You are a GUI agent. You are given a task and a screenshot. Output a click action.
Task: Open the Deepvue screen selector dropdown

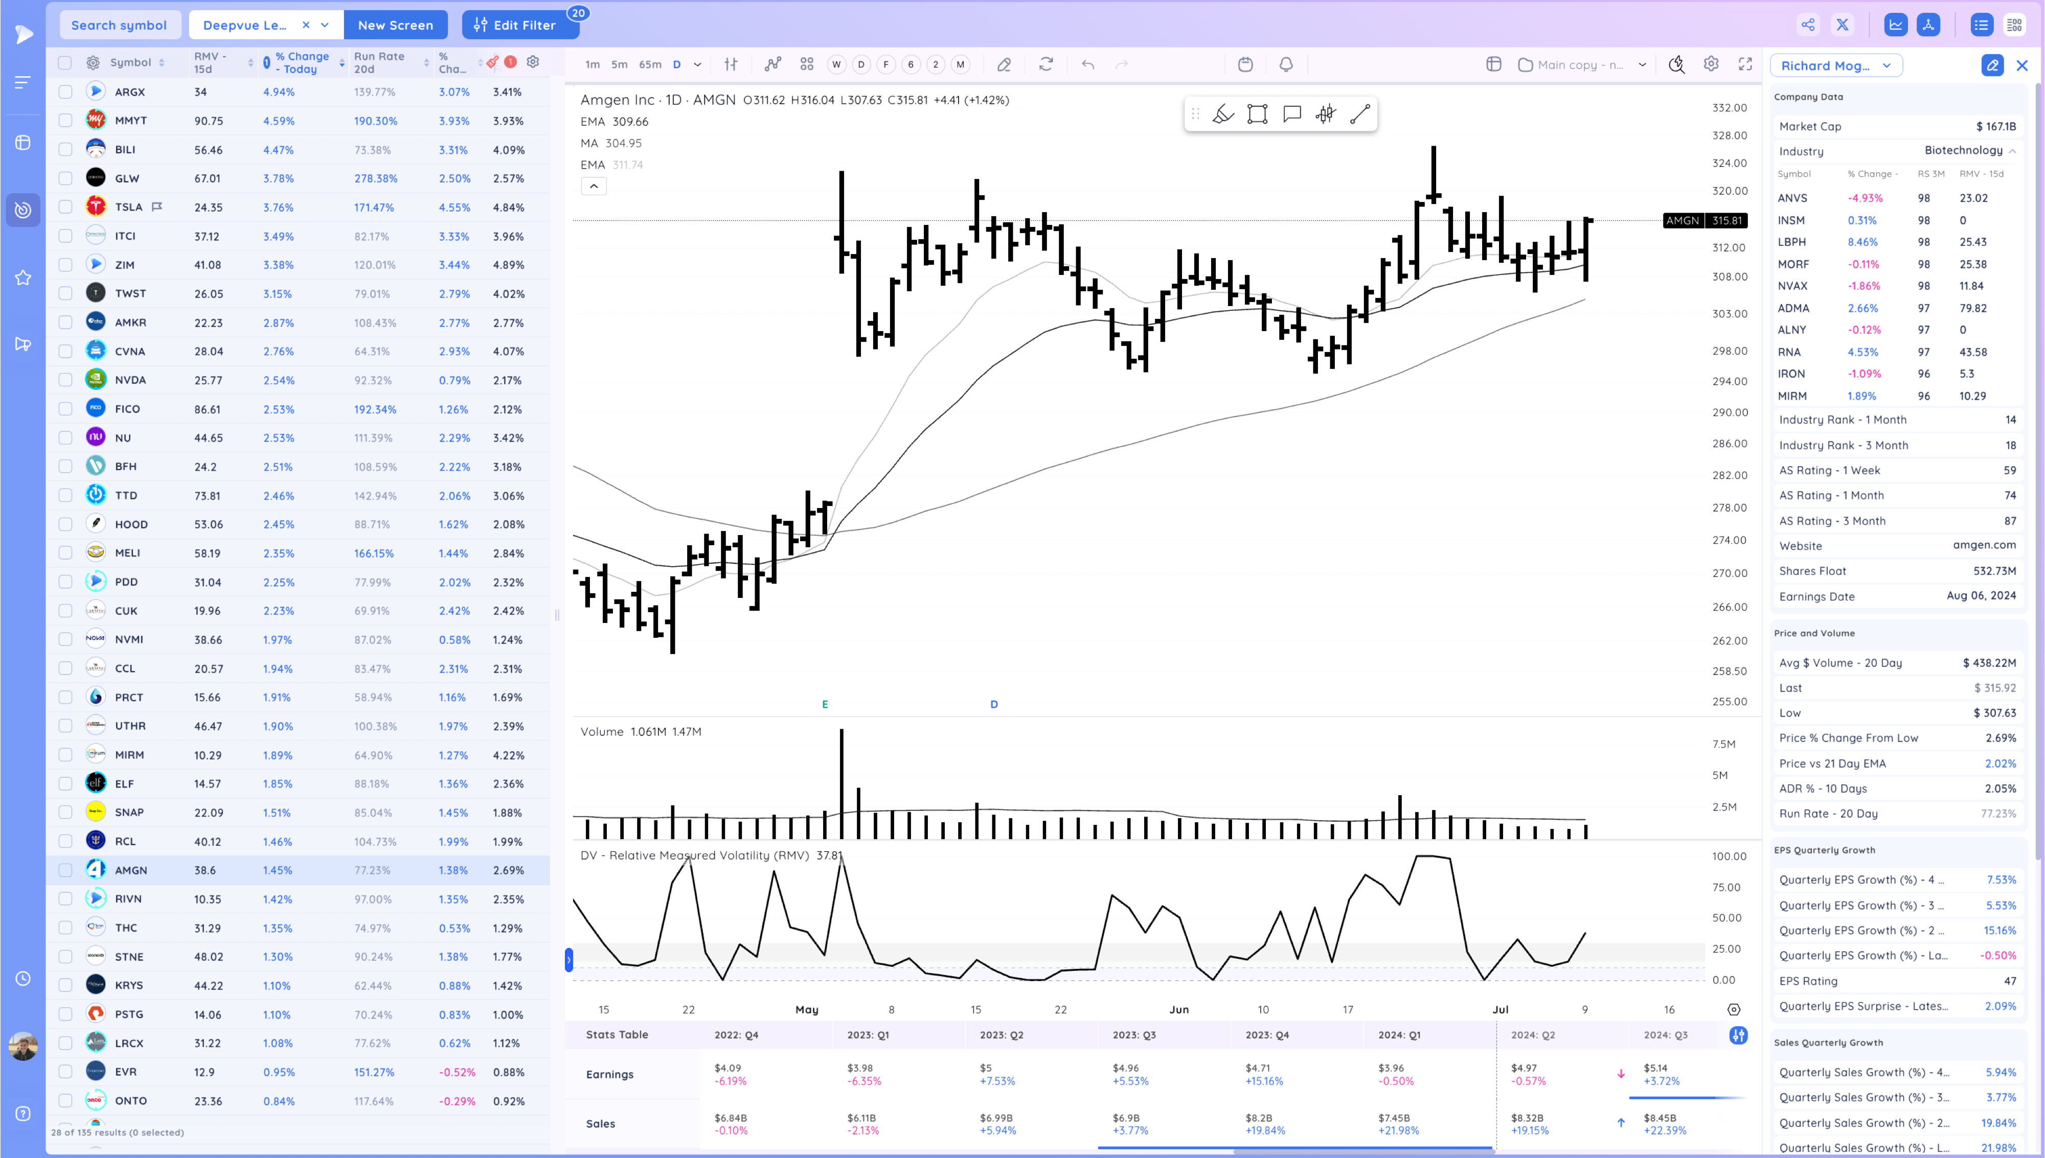pos(325,25)
